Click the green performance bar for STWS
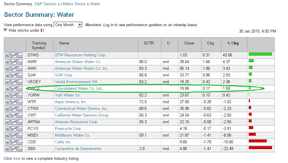Screen dimensions: 288x163 pos(260,54)
